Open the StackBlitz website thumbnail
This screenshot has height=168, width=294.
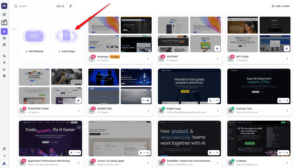189,138
